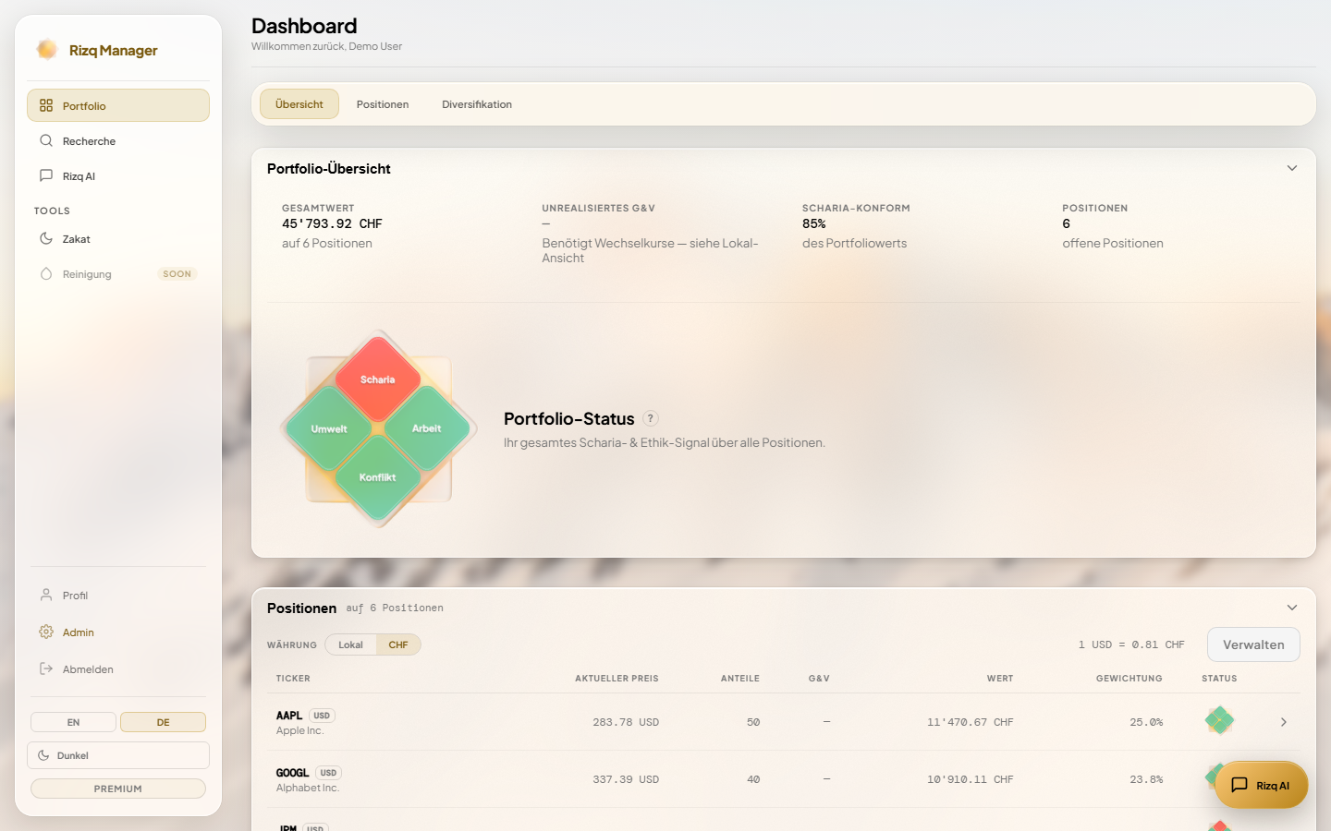Open the Profil link
1331x831 pixels.
click(118, 595)
